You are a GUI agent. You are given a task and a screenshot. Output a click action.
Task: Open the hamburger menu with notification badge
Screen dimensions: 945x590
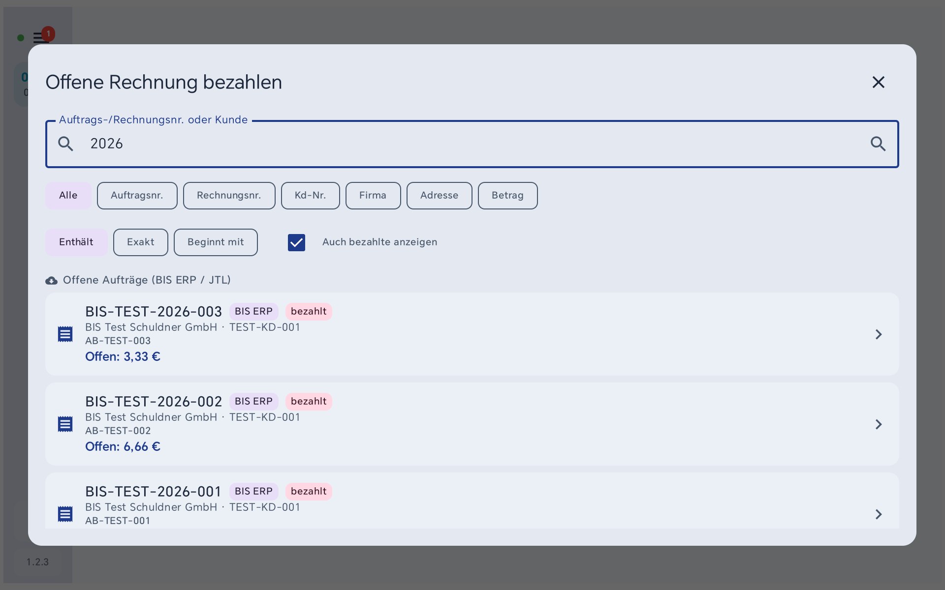pyautogui.click(x=41, y=37)
